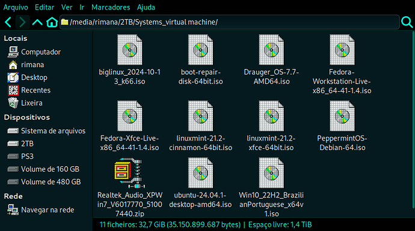This screenshot has width=415, height=231.
Task: Select the PS3 label in sidebar
Action: pos(27,156)
